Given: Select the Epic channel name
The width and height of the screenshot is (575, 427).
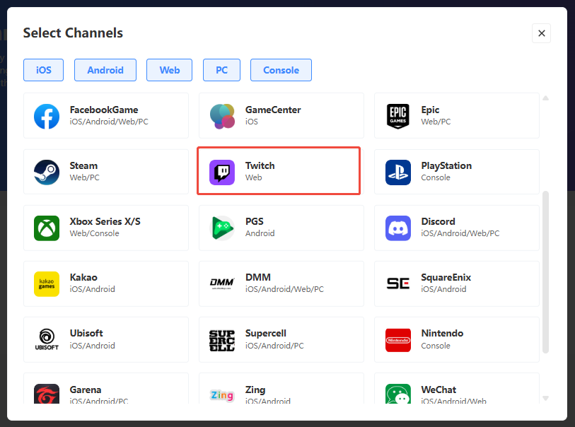Looking at the screenshot, I should point(430,110).
